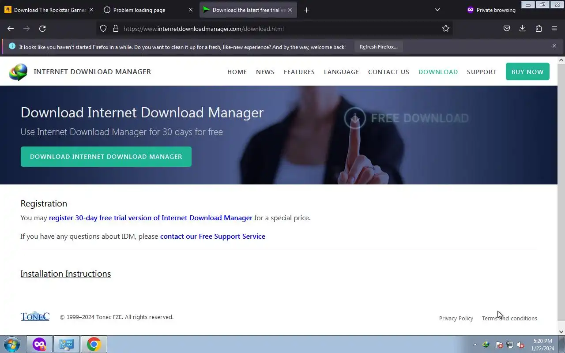The height and width of the screenshot is (353, 565).
Task: Open the taskbar control panel icon
Action: click(66, 344)
